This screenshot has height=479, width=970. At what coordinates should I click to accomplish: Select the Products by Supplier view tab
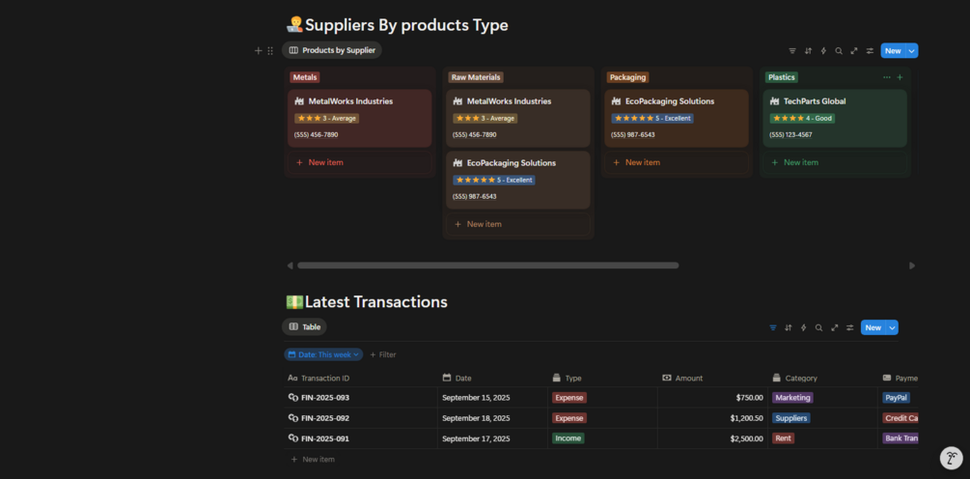click(332, 50)
